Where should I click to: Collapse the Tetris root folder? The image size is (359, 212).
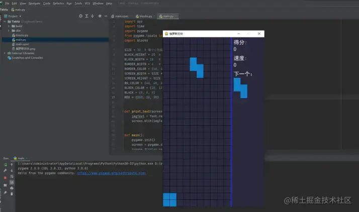5,22
